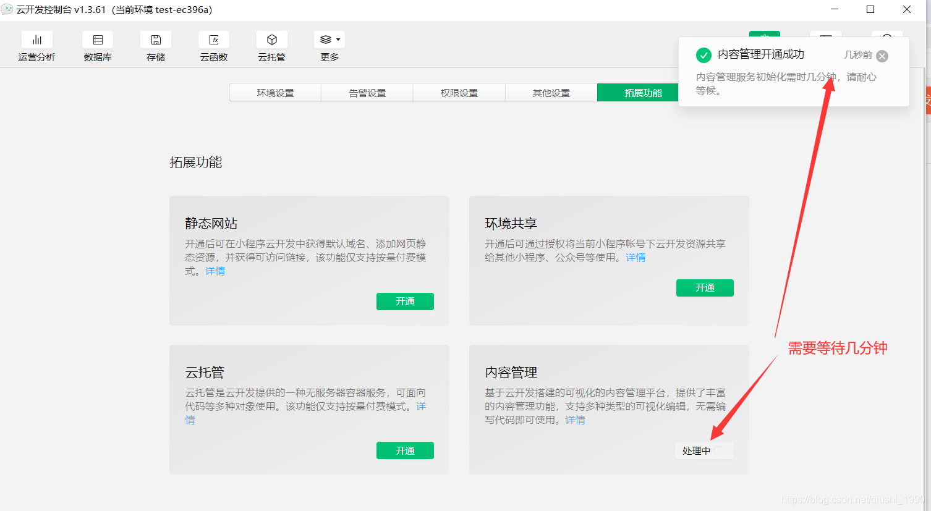
Task: Click the 内容管理开通成功 notification title
Action: [761, 54]
